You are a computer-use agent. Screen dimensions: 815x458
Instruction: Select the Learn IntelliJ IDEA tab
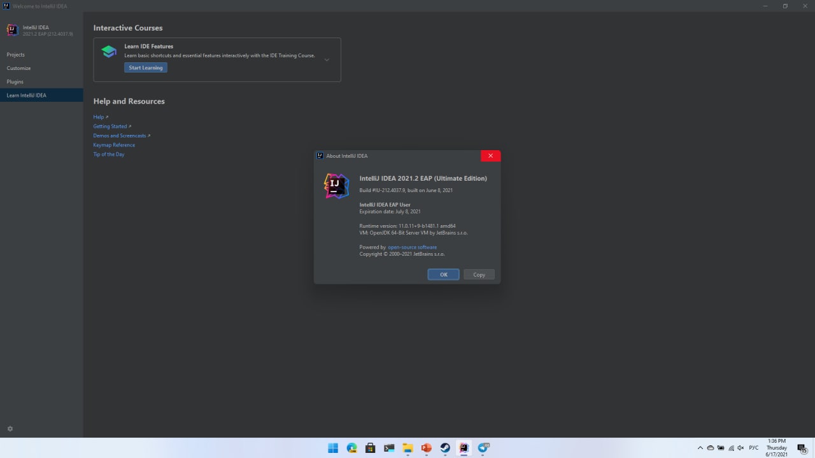(41, 95)
